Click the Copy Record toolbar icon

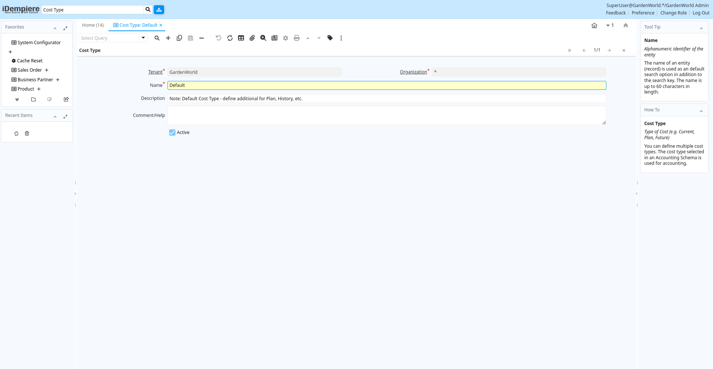click(179, 38)
